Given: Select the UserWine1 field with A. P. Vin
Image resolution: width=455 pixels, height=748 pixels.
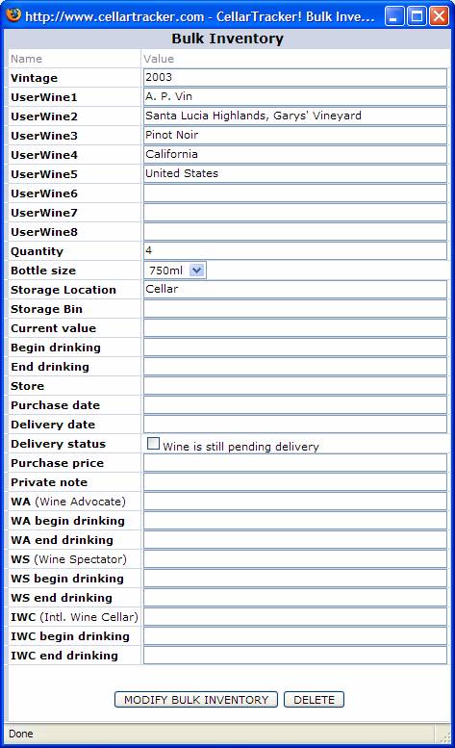Looking at the screenshot, I should 295,97.
